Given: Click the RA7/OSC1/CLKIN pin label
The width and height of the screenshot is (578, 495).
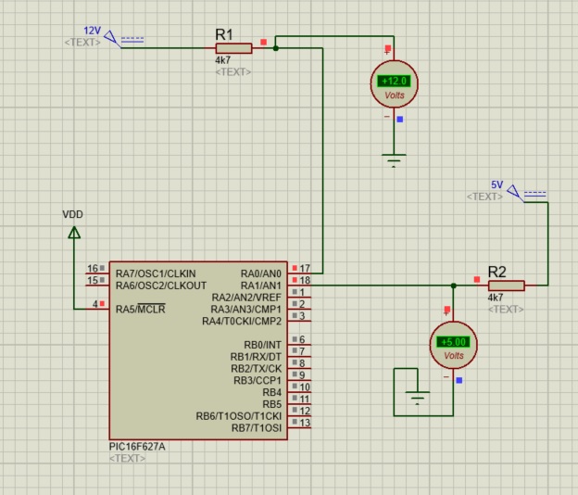Looking at the screenshot, I should click(156, 273).
